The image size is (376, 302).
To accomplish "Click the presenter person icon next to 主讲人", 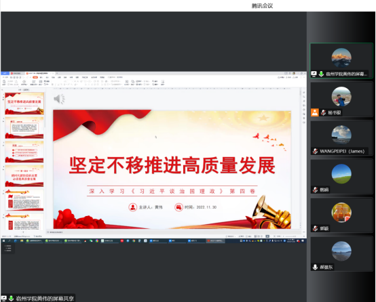I will pos(132,207).
